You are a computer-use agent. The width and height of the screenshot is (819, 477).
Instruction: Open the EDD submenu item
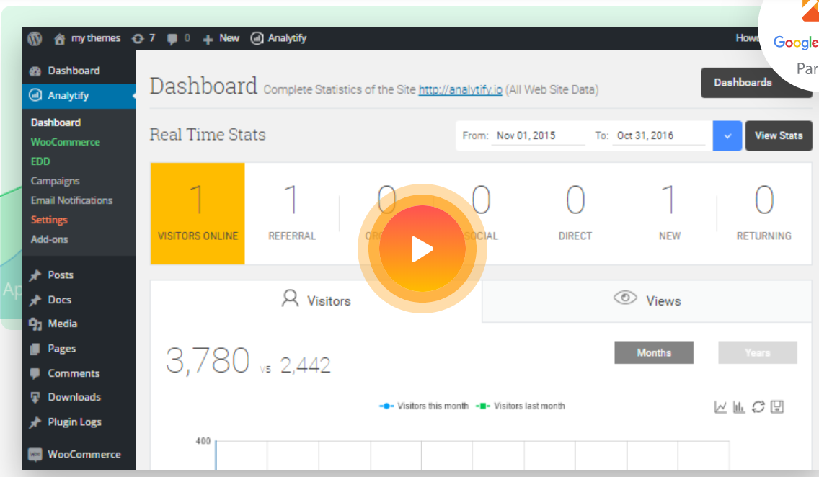(40, 161)
